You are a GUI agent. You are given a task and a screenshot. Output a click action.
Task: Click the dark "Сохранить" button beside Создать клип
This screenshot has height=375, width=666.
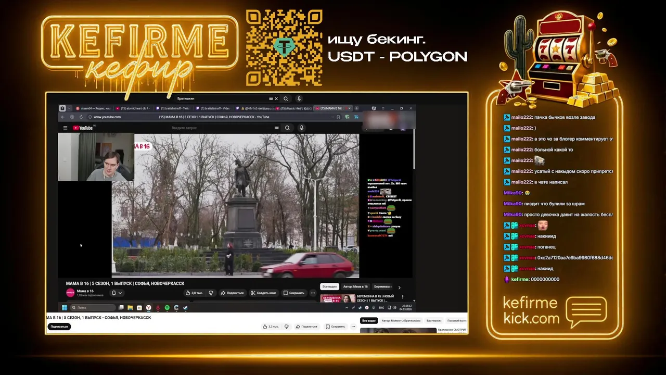coord(294,293)
